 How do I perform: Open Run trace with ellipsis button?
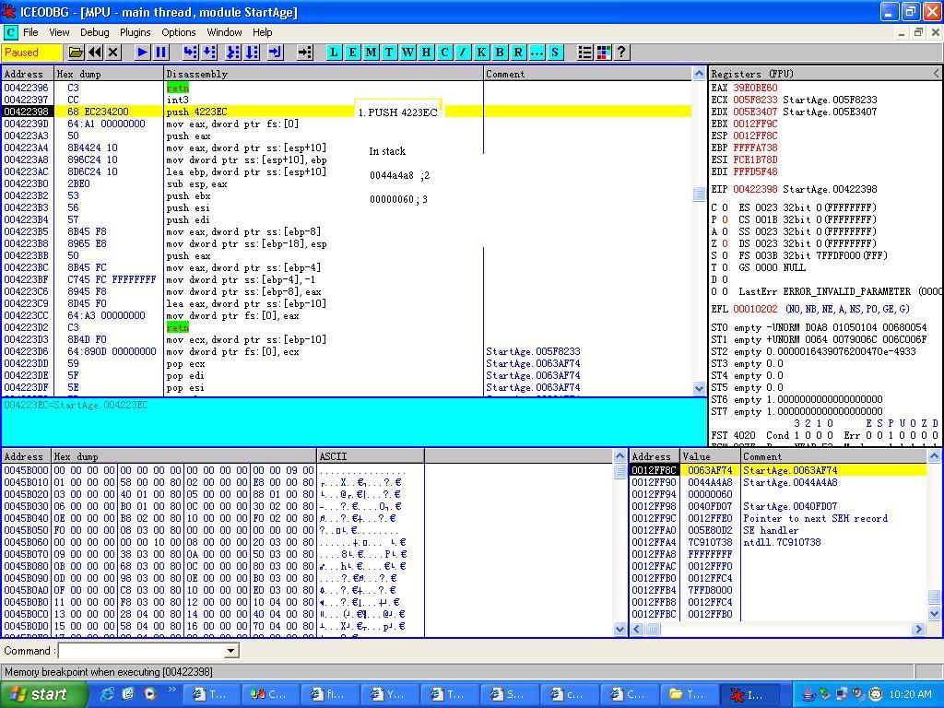point(537,53)
